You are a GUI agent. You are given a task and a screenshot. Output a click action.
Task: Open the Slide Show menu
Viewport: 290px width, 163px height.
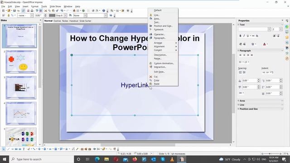[x=55, y=6]
